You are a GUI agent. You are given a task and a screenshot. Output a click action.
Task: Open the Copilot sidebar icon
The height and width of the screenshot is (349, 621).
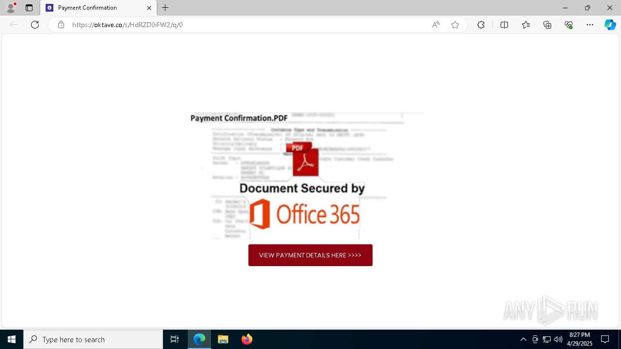coord(610,25)
